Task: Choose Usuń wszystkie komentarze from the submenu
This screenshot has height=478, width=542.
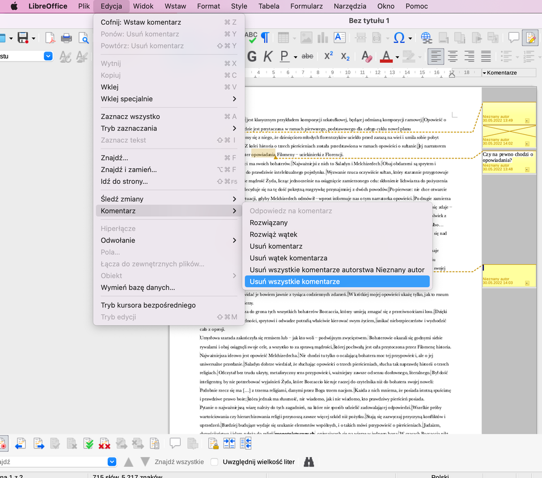Action: (x=309, y=281)
